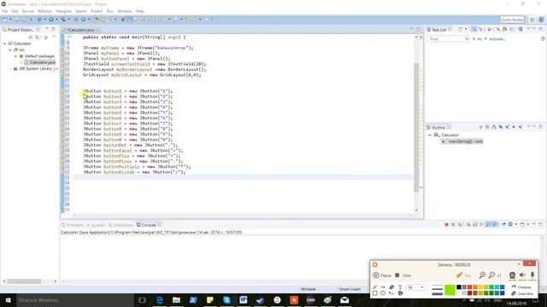Viewport: 547px width, 307px height.
Task: Click the Windows taskbar search box
Action: (75, 300)
